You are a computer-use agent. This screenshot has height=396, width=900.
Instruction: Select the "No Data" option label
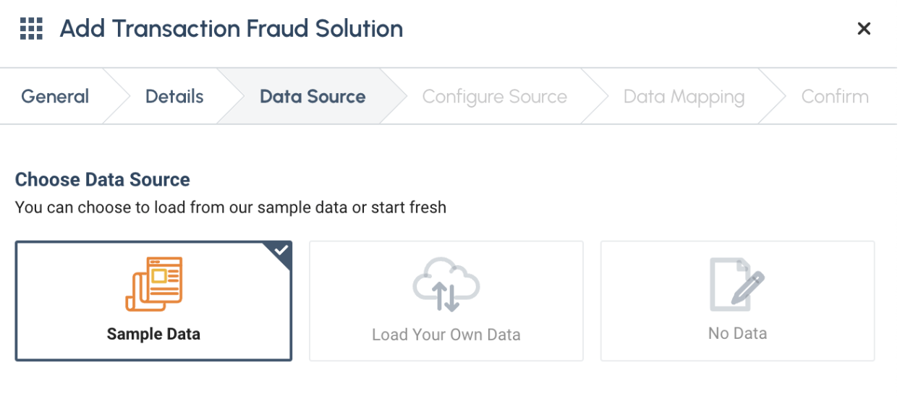coord(737,333)
